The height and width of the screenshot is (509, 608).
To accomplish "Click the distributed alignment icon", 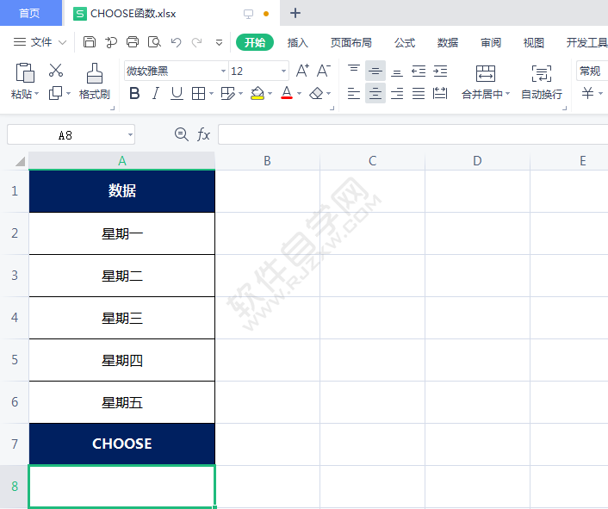I will pos(440,93).
